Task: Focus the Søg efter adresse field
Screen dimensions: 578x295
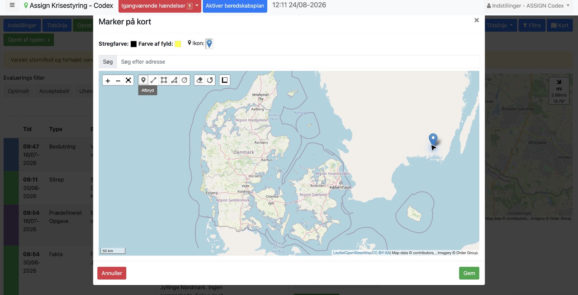Action: tap(298, 62)
